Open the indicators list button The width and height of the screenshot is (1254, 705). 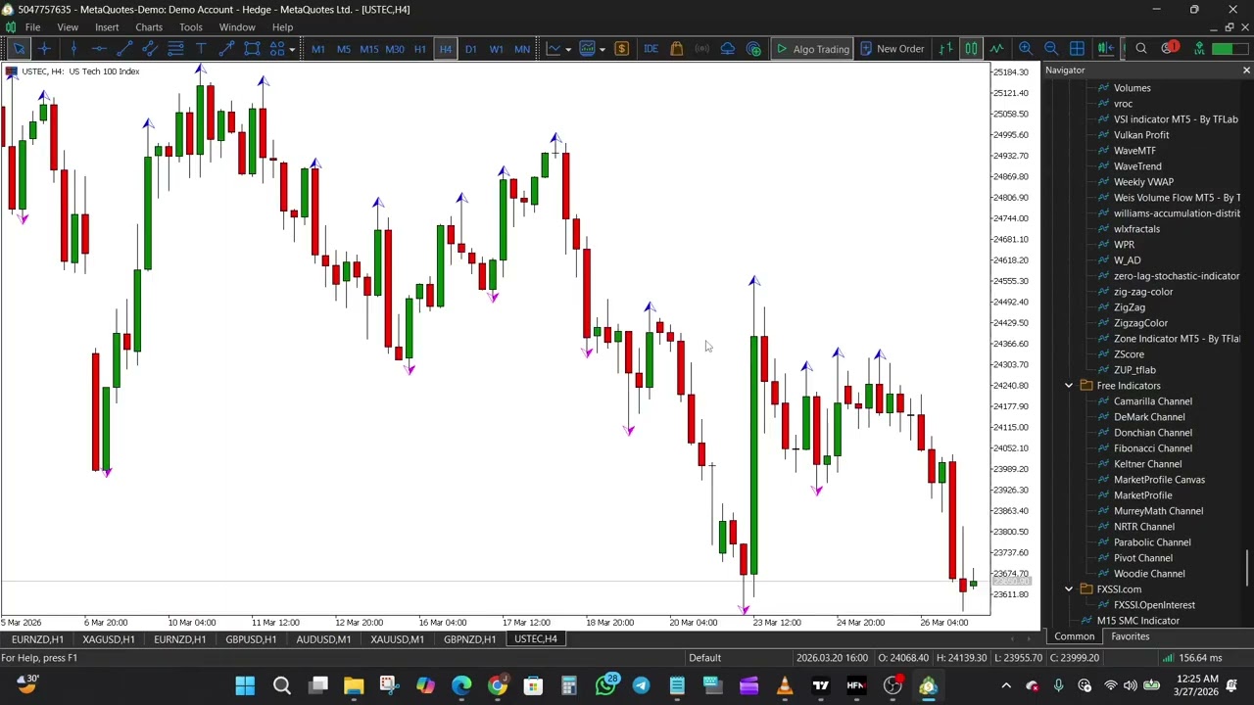tap(587, 49)
